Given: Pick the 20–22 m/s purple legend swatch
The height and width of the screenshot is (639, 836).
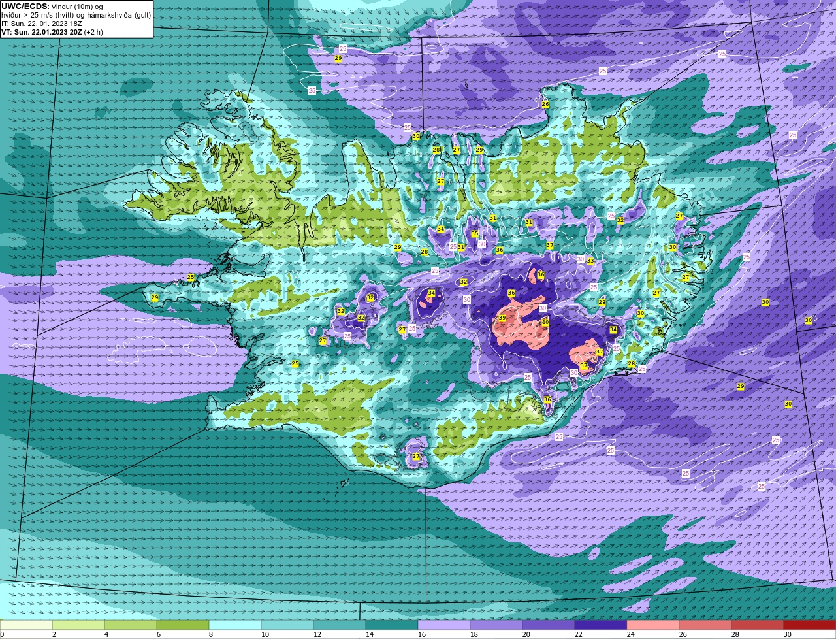Looking at the screenshot, I should click(549, 625).
